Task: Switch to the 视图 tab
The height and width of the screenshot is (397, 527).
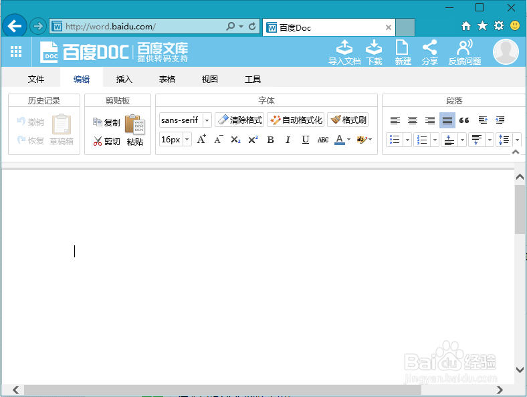Action: point(210,80)
